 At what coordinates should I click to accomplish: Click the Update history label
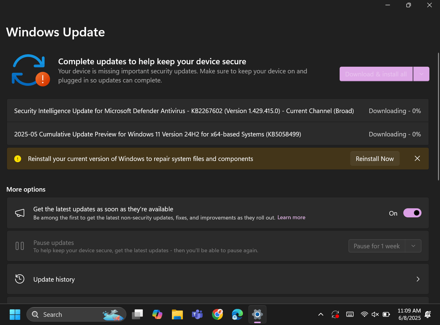tap(54, 279)
